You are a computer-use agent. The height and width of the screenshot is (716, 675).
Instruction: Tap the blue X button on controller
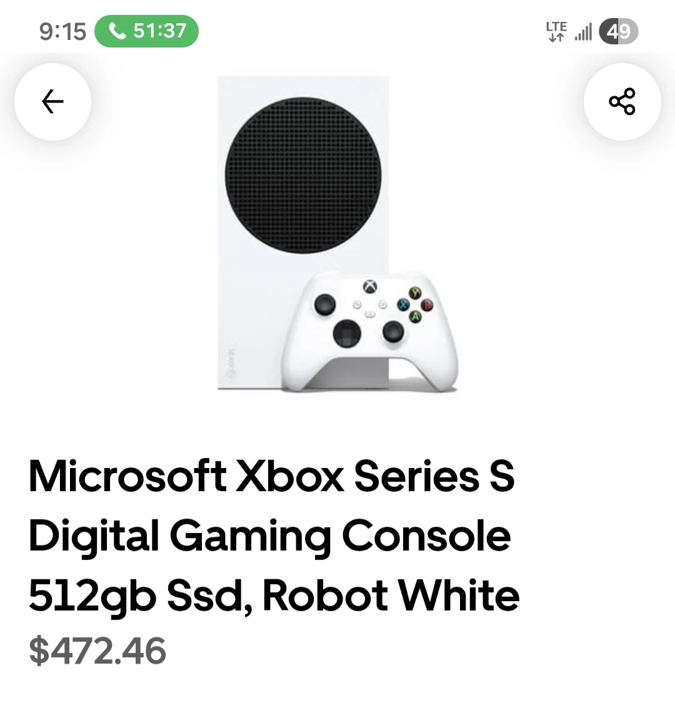403,304
